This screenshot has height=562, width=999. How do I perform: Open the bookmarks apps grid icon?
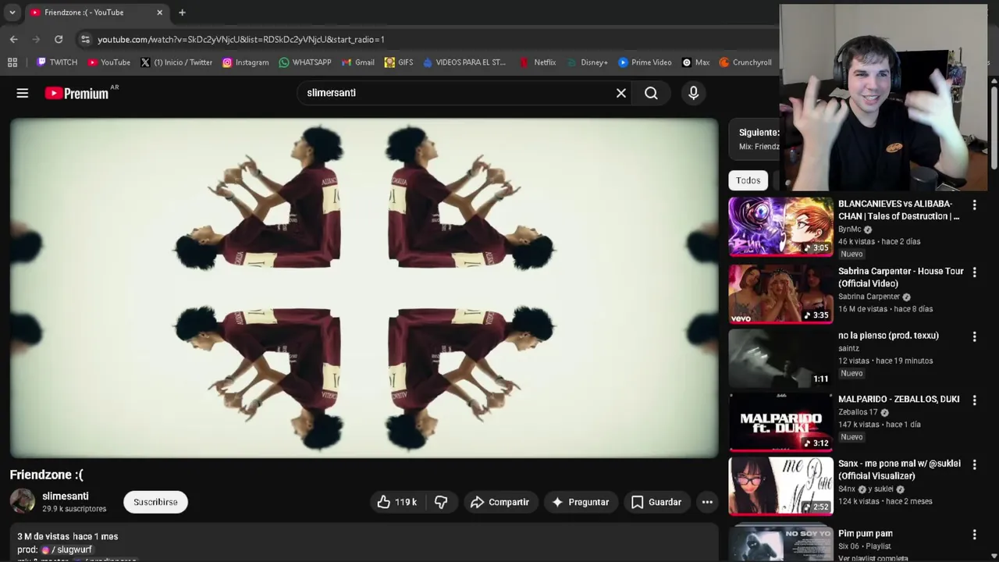[12, 62]
